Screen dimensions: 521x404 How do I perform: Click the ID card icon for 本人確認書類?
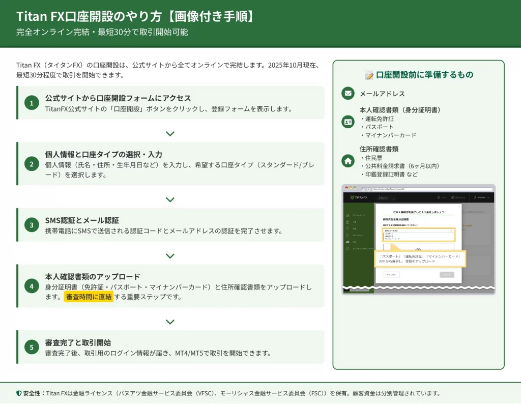coord(348,122)
